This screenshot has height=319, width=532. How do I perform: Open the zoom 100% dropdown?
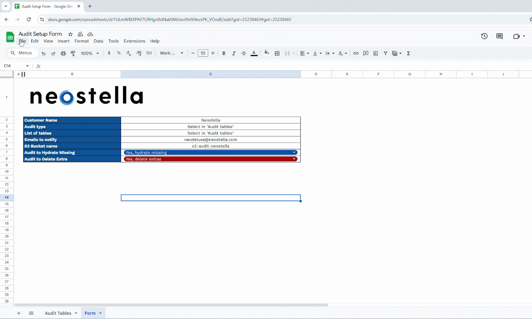click(x=90, y=53)
